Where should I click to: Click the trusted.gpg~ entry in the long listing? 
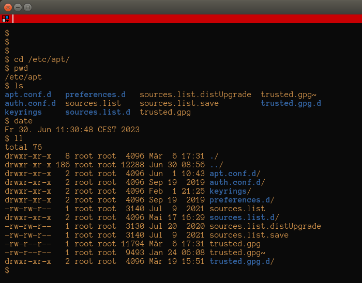tap(237, 253)
